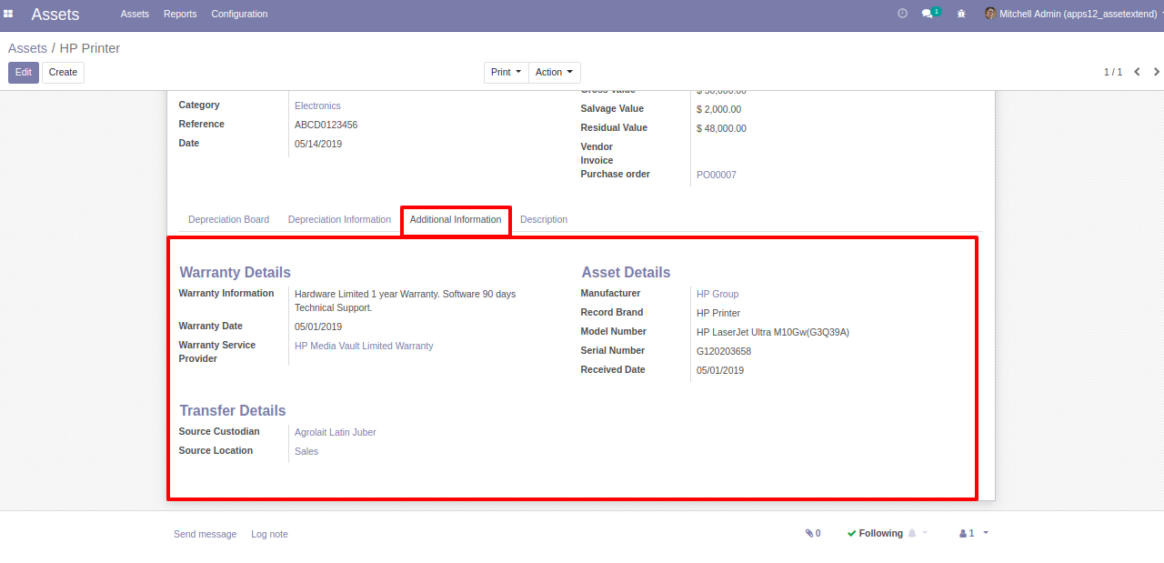The width and height of the screenshot is (1164, 563).
Task: Open HP Media Vault Limited Warranty link
Action: pos(364,347)
